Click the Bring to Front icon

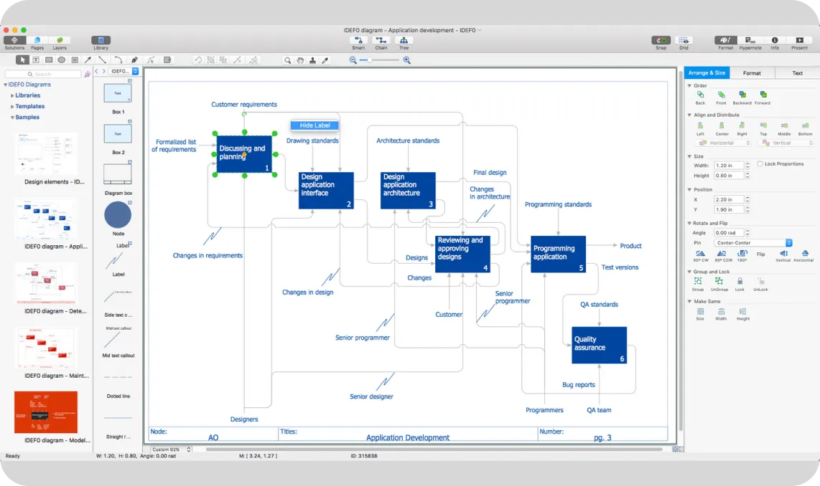(721, 95)
